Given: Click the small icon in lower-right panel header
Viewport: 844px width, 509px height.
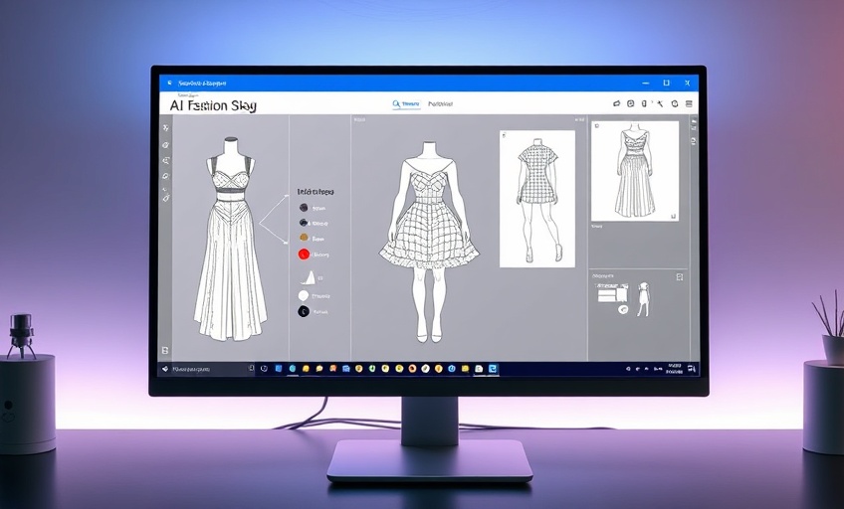Looking at the screenshot, I should pos(682,274).
